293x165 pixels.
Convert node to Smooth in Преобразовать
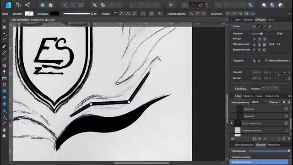197,14
